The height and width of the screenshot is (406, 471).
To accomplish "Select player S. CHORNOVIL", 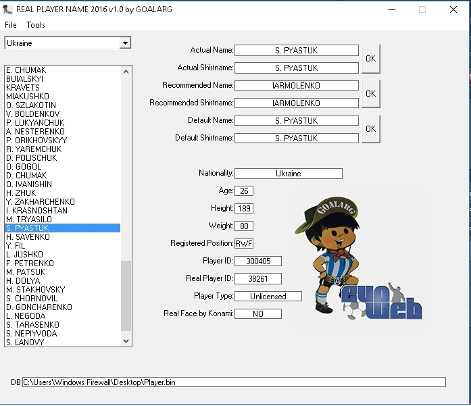I will coord(62,298).
